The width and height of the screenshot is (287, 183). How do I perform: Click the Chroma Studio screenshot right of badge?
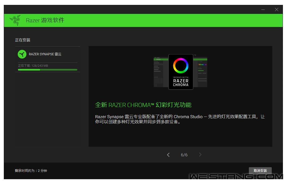point(201,72)
